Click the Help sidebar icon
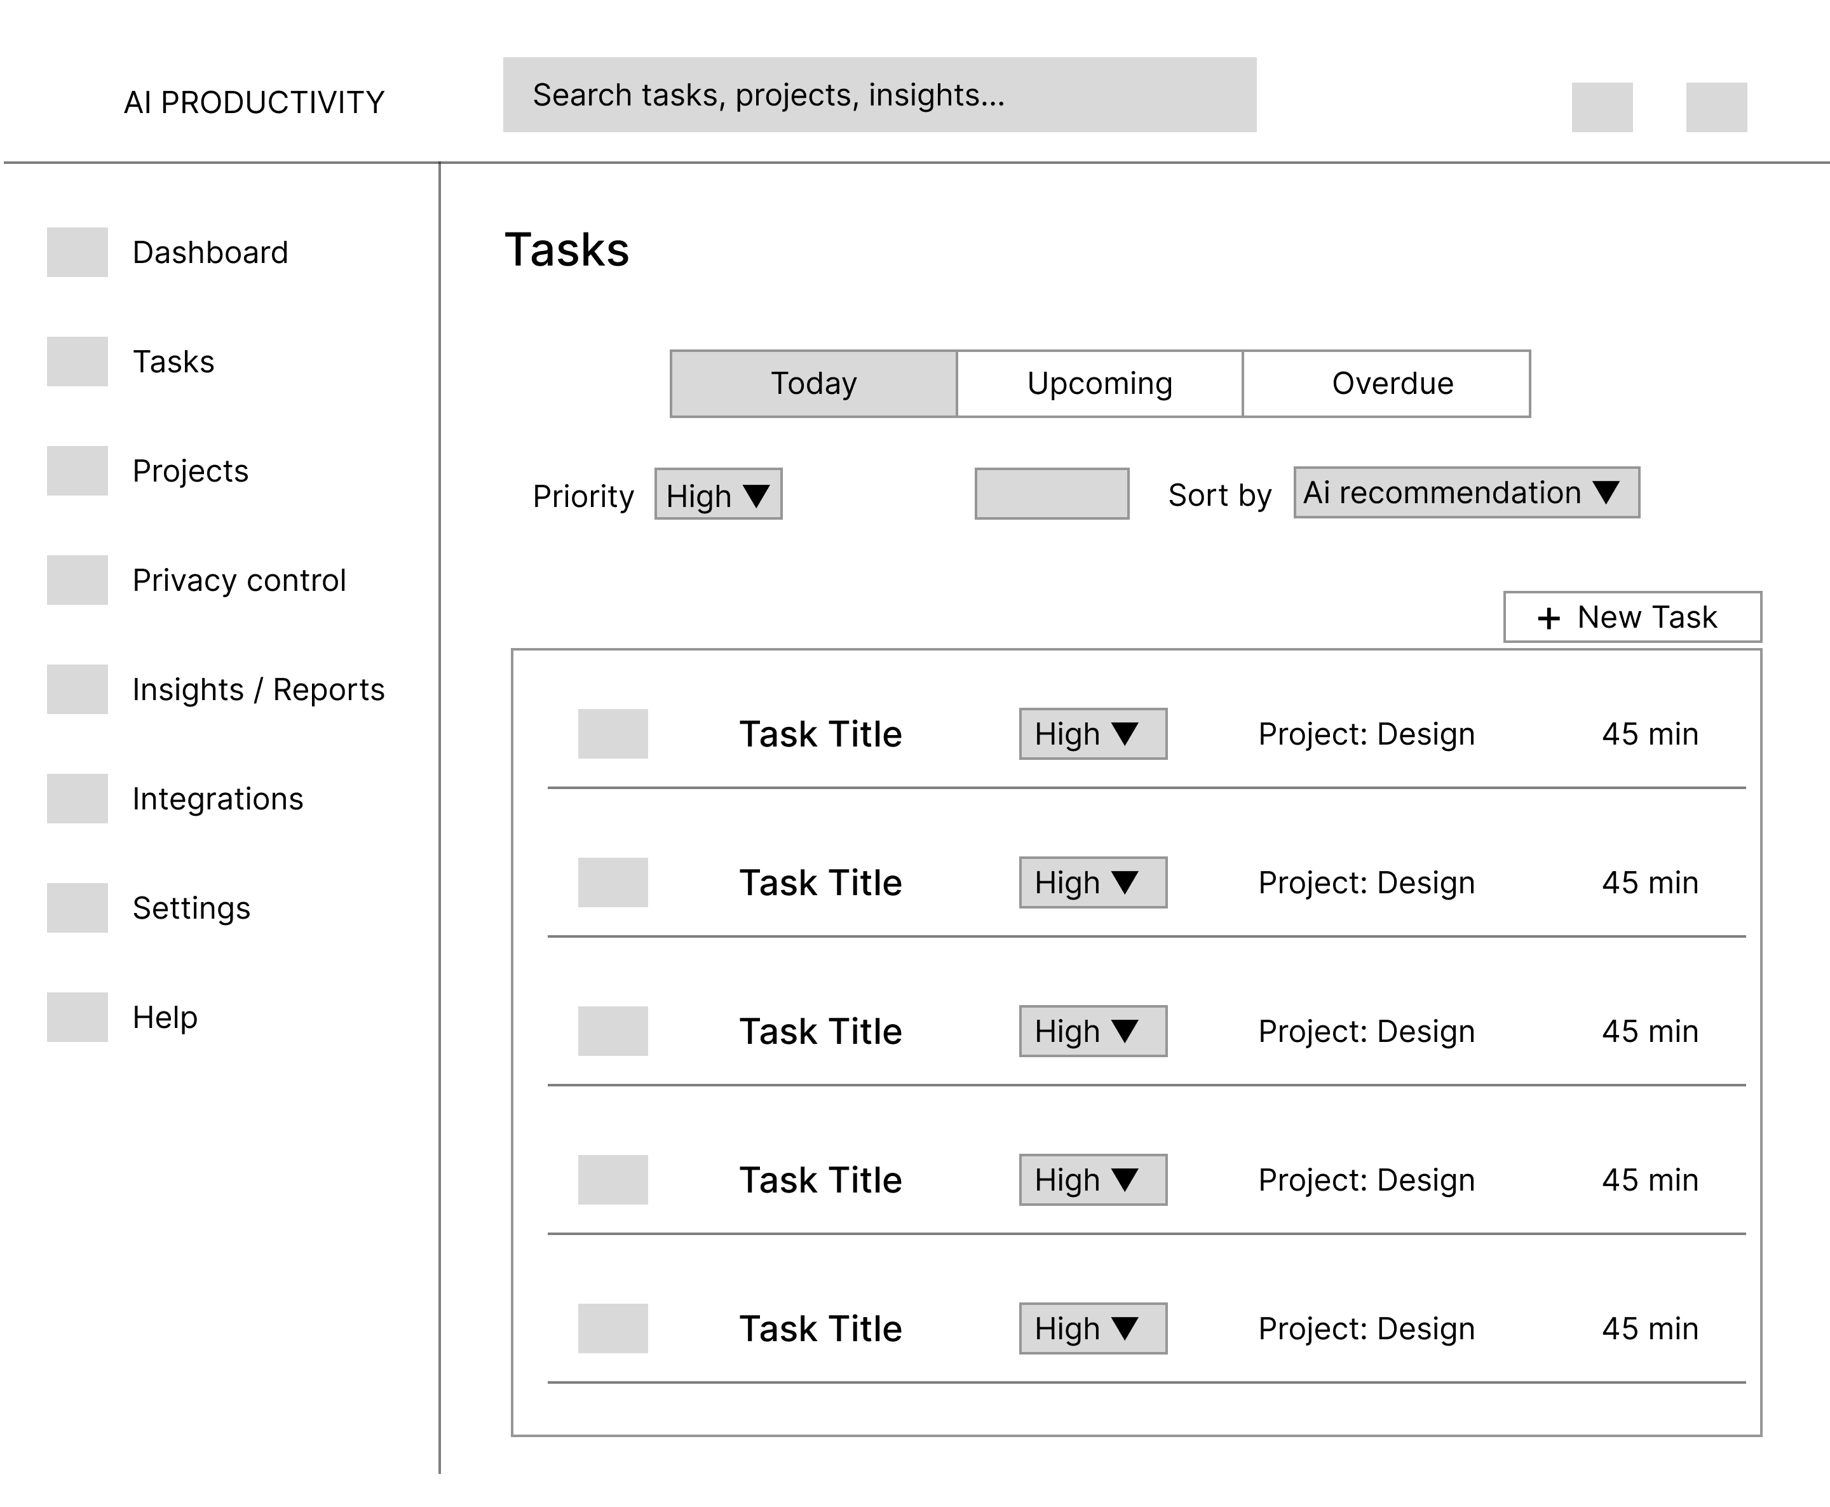The height and width of the screenshot is (1507, 1830). click(x=78, y=1017)
